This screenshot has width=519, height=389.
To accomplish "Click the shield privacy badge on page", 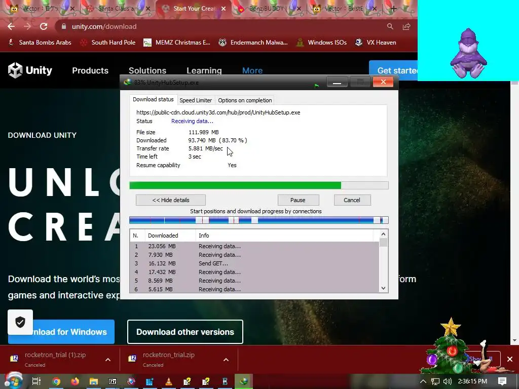I will [x=20, y=322].
